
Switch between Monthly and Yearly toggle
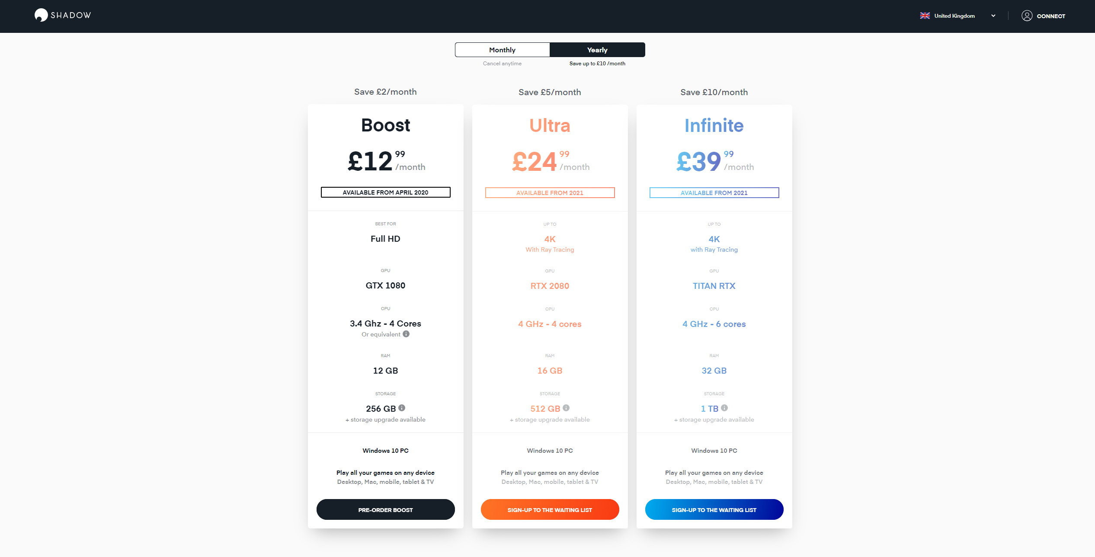502,50
